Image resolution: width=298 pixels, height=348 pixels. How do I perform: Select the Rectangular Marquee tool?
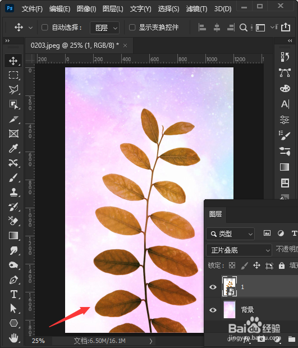(x=13, y=75)
